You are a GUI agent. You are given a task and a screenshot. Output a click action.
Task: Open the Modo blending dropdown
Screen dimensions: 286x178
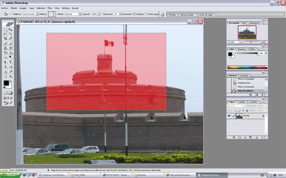[80, 14]
